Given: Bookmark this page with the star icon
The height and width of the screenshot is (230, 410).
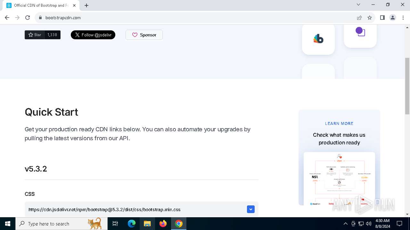Looking at the screenshot, I should 370,18.
